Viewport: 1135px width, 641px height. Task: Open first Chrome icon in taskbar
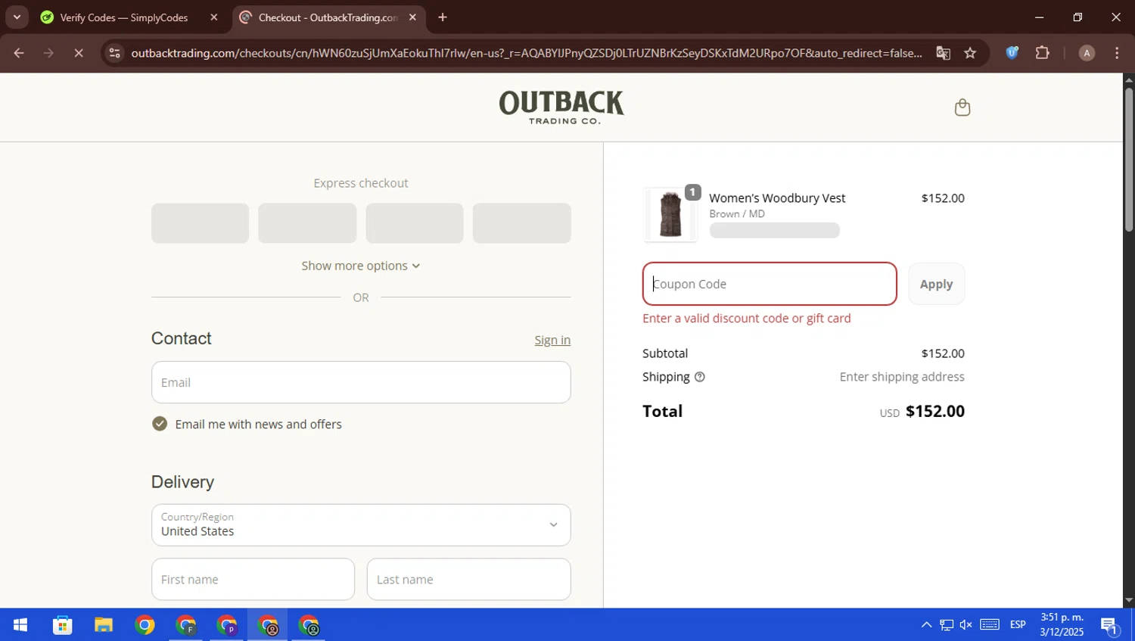click(145, 625)
